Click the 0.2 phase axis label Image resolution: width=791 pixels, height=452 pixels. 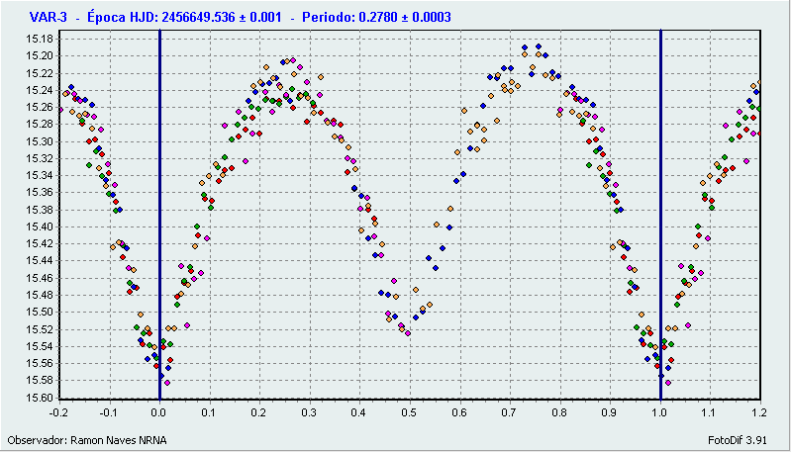pos(258,412)
